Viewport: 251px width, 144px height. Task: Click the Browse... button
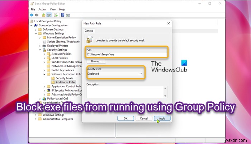[x=96, y=61]
